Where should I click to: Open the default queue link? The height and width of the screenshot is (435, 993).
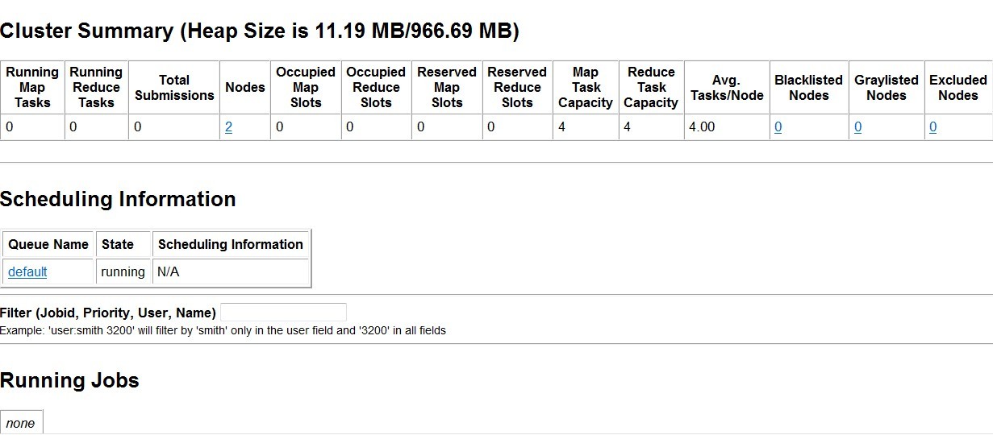coord(27,272)
